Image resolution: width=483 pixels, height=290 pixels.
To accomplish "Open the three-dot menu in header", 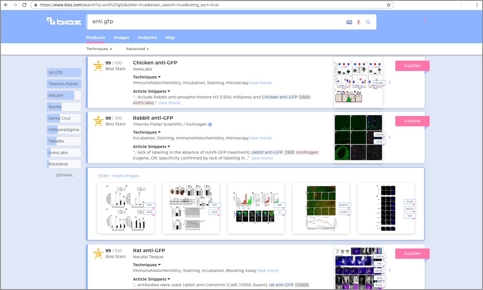I will [x=424, y=21].
